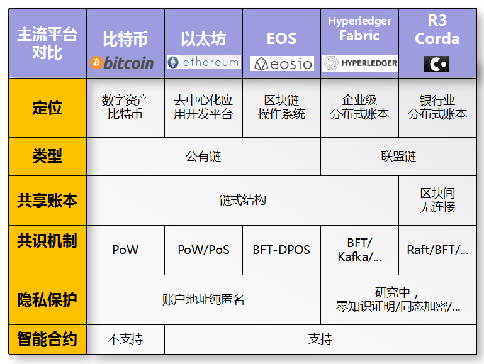
Task: Click the 链式结构 cell
Action: coord(242,200)
